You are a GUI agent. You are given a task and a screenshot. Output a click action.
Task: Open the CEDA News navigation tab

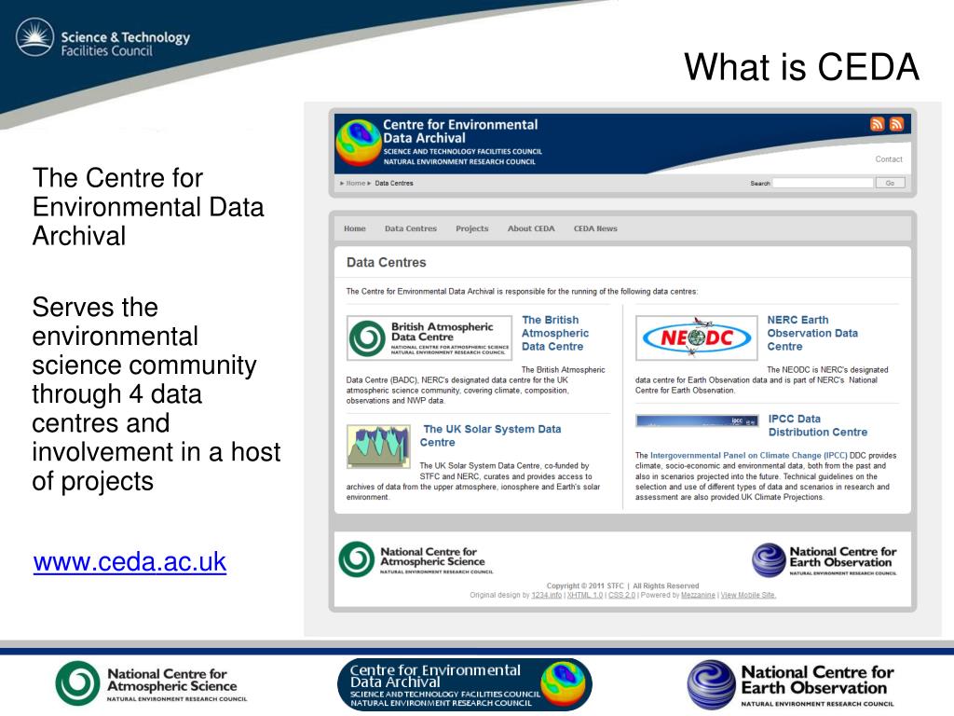pos(595,228)
